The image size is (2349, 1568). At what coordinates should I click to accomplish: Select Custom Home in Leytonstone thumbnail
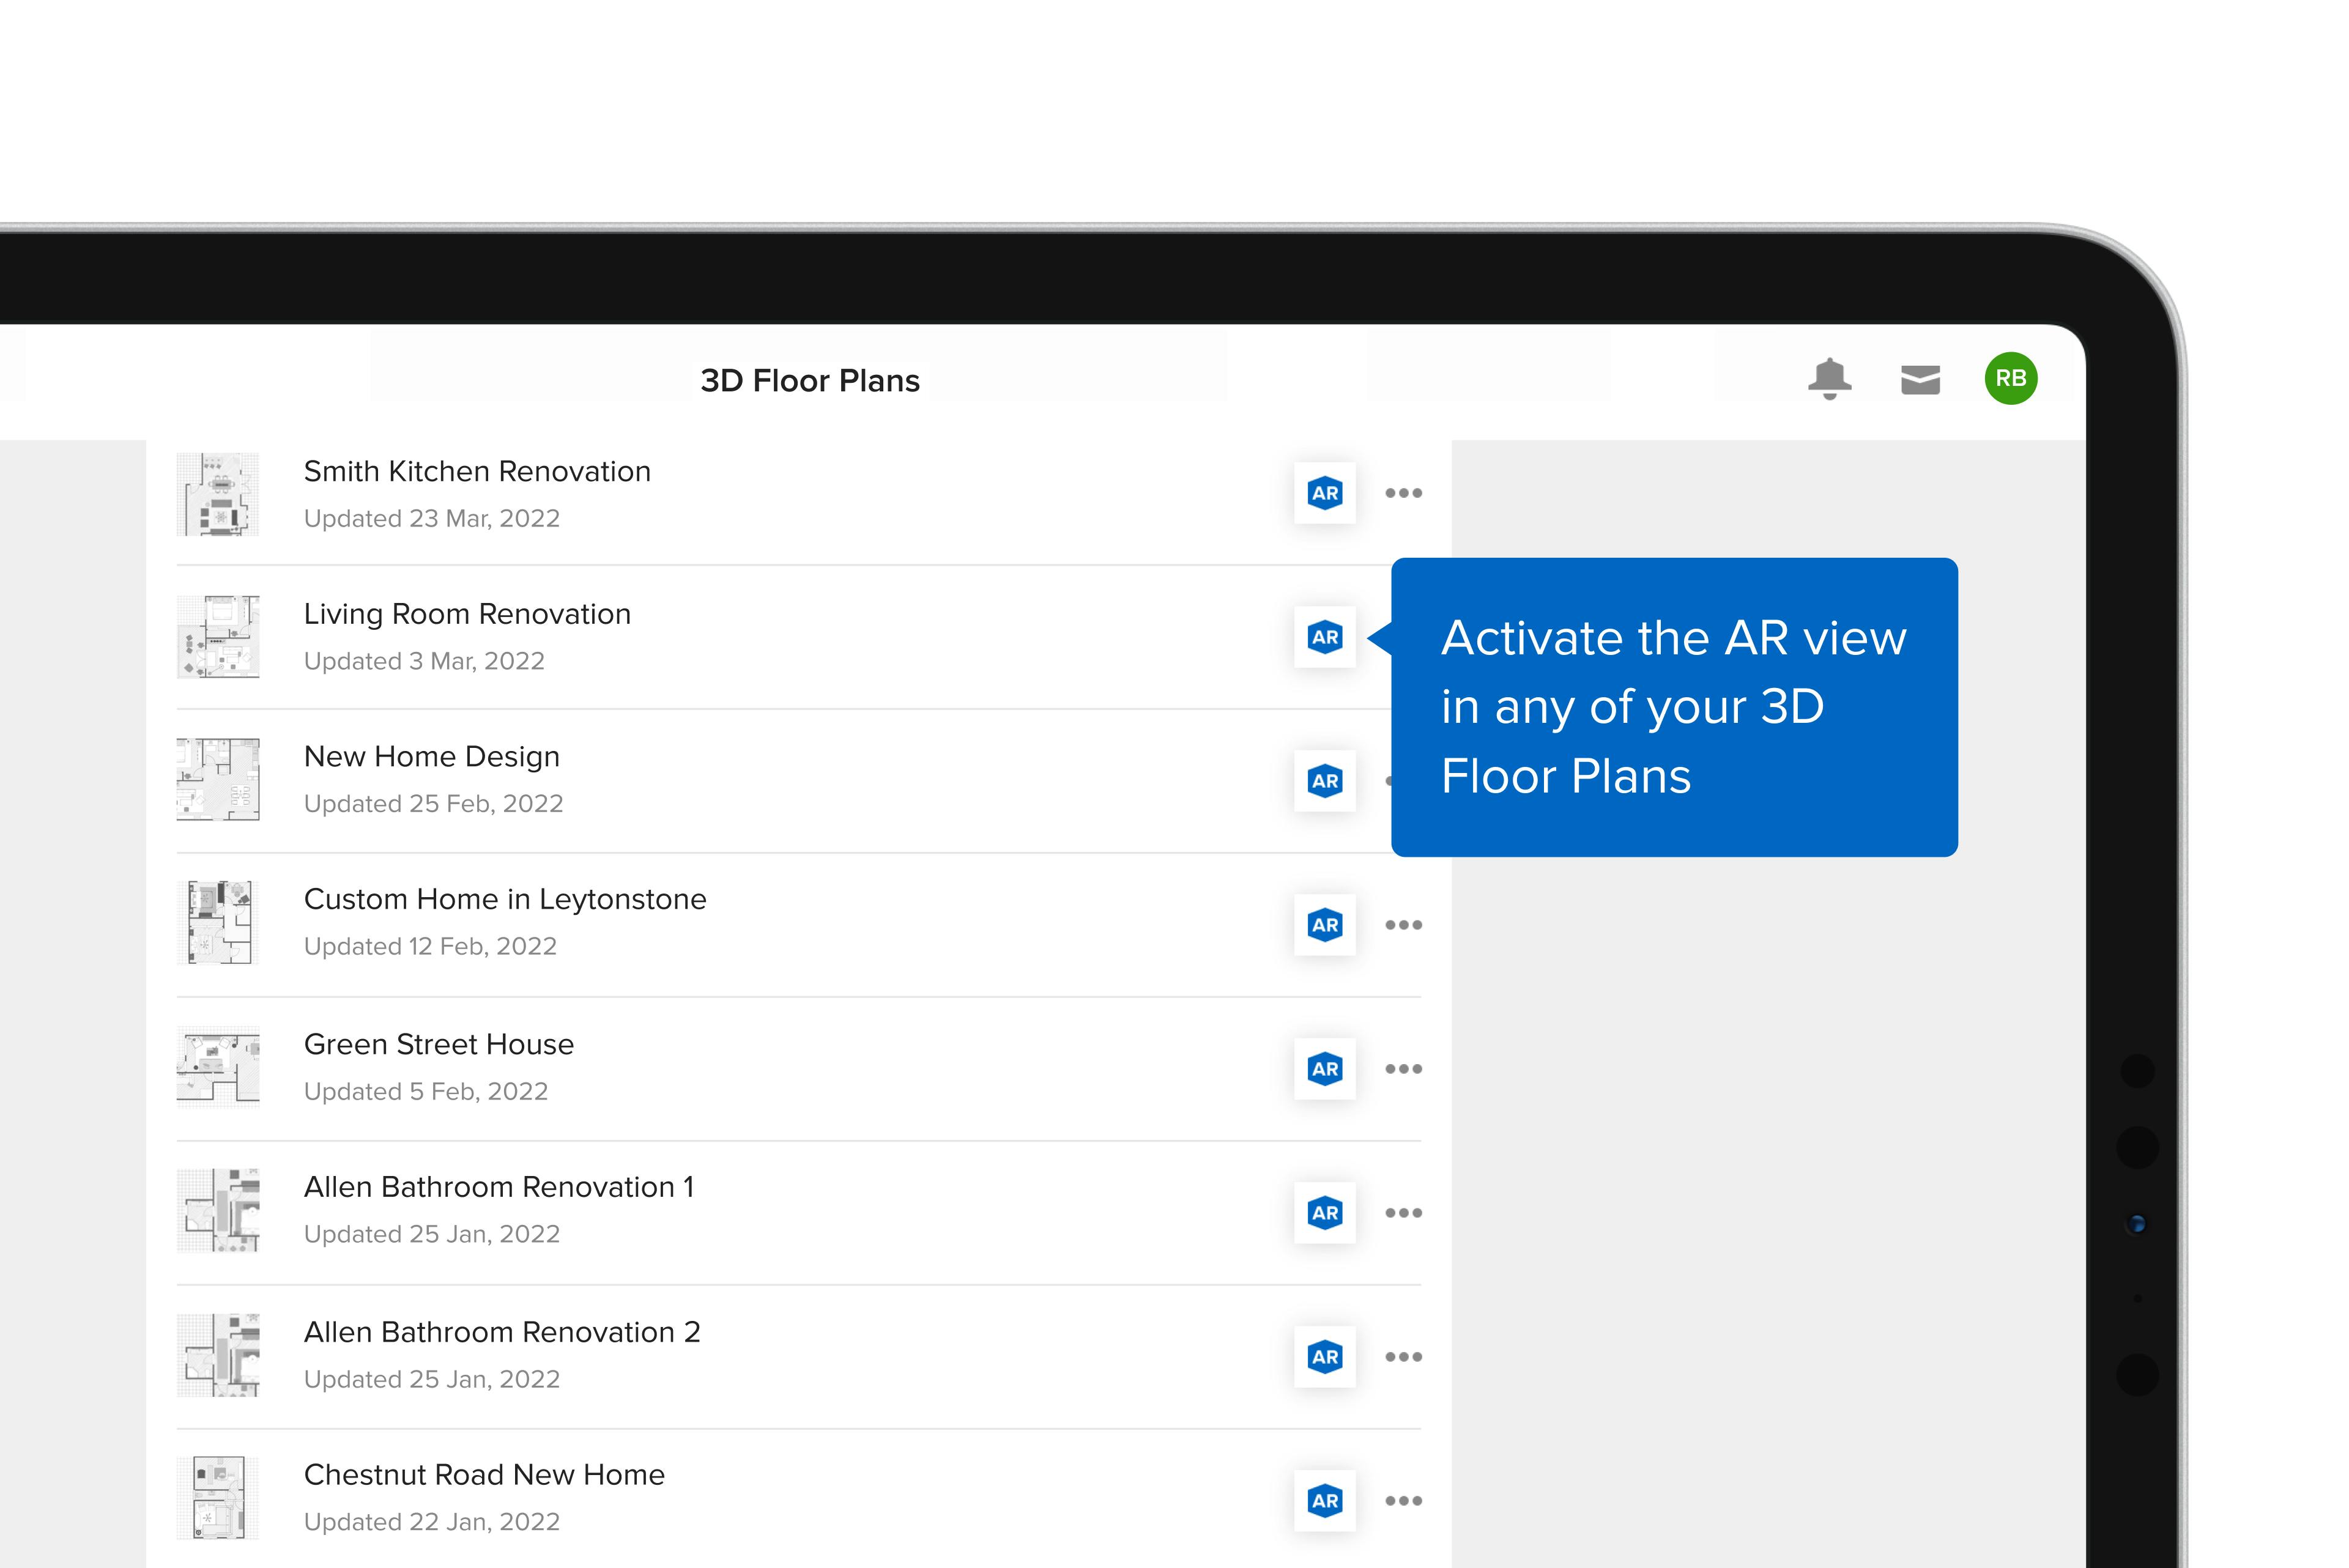pyautogui.click(x=218, y=922)
